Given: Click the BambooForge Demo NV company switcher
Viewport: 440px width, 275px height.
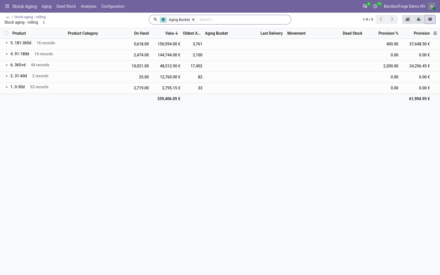Looking at the screenshot, I should pos(405,6).
